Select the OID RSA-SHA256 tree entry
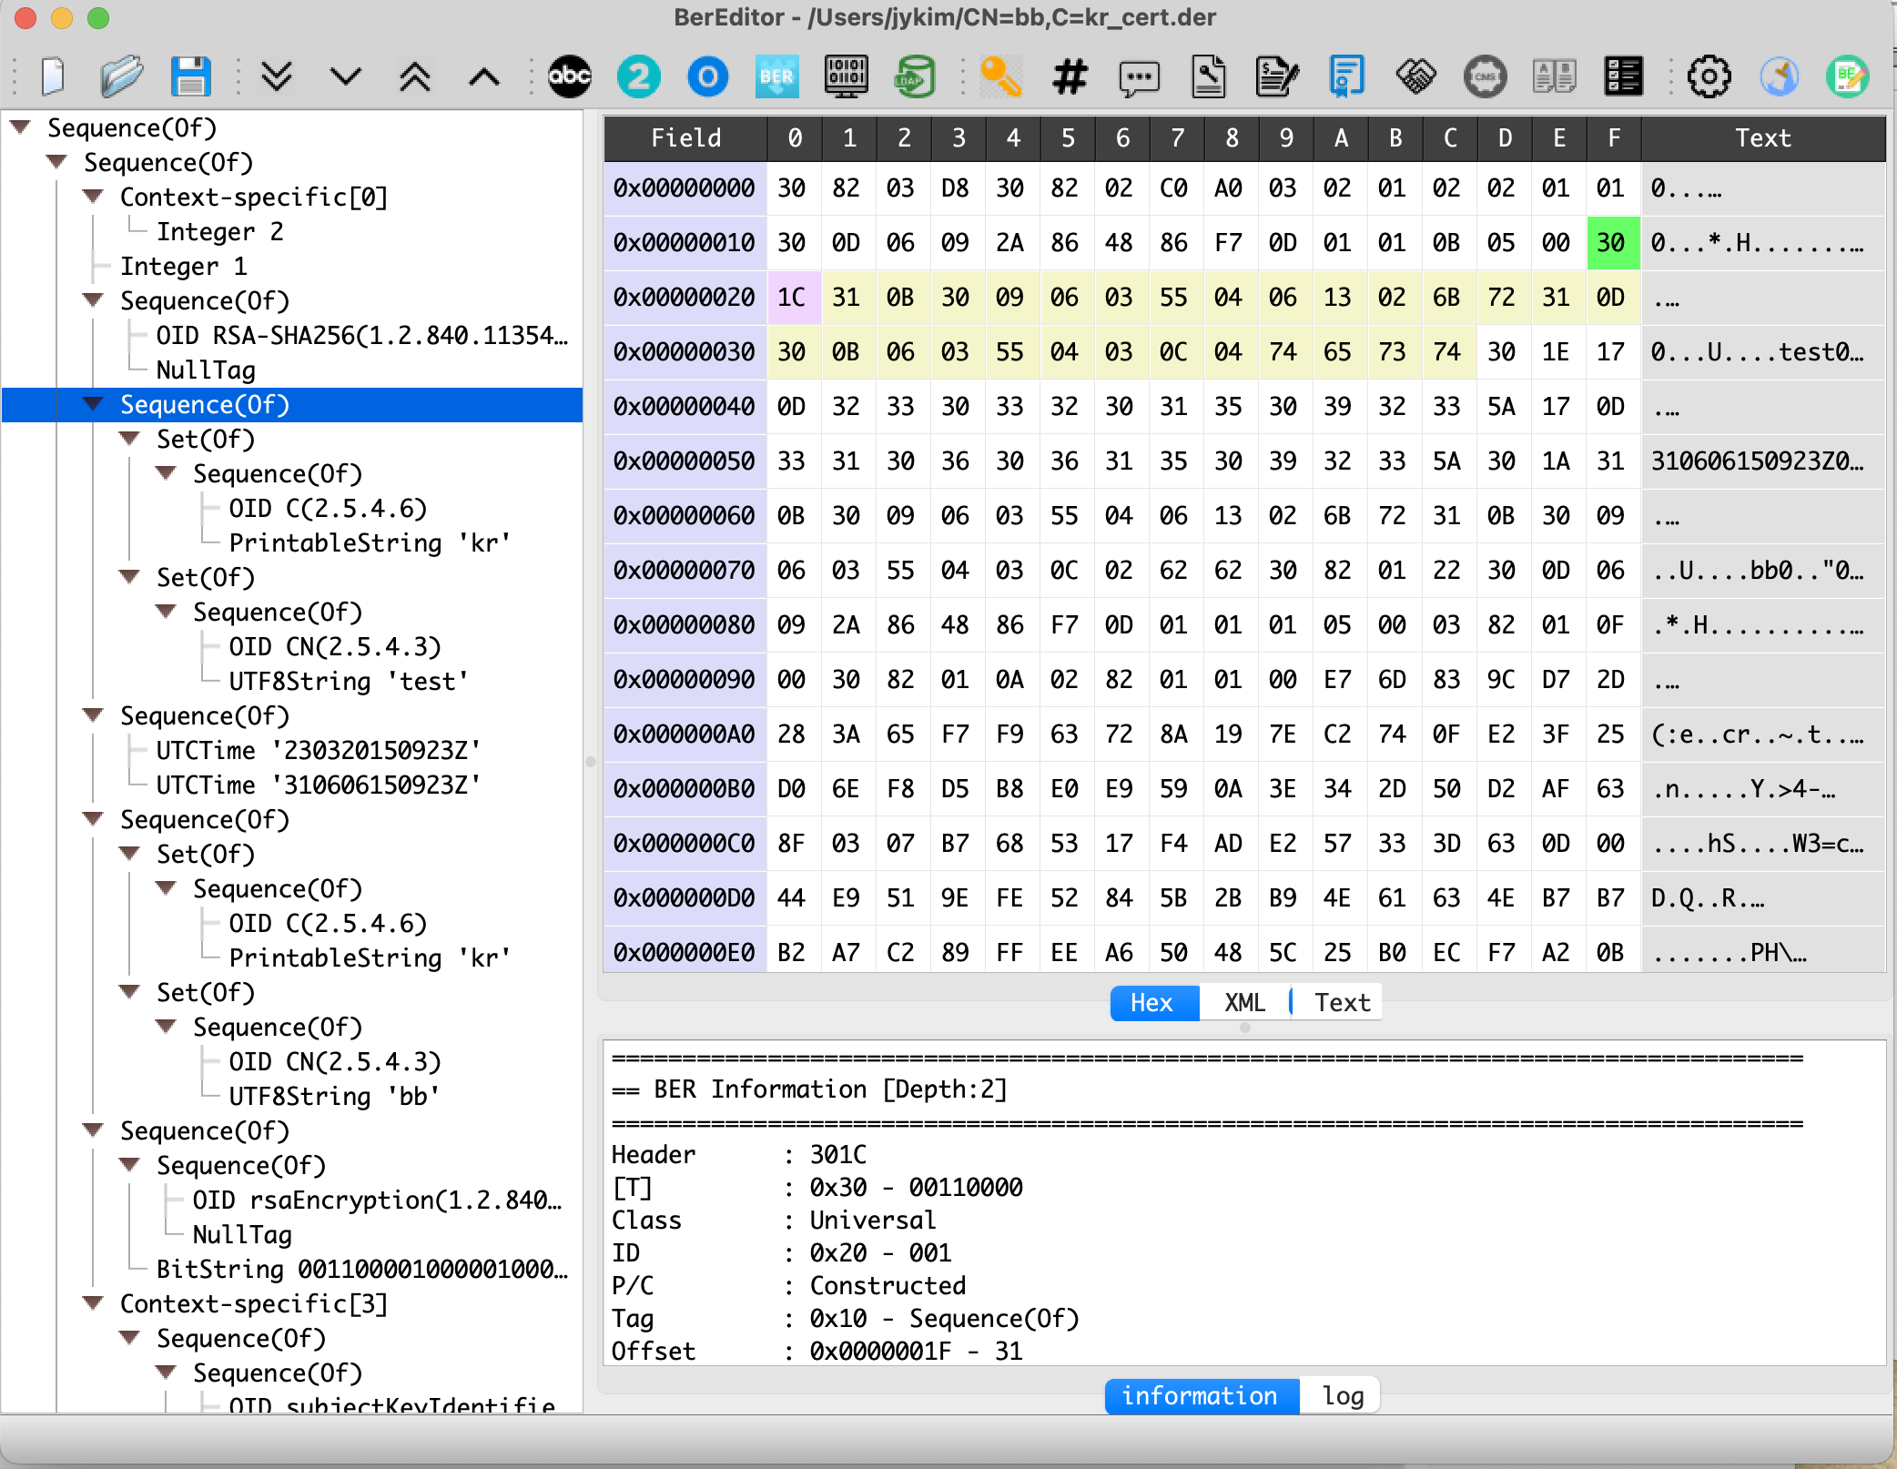Screen dimensions: 1897x1469 pyautogui.click(x=360, y=336)
